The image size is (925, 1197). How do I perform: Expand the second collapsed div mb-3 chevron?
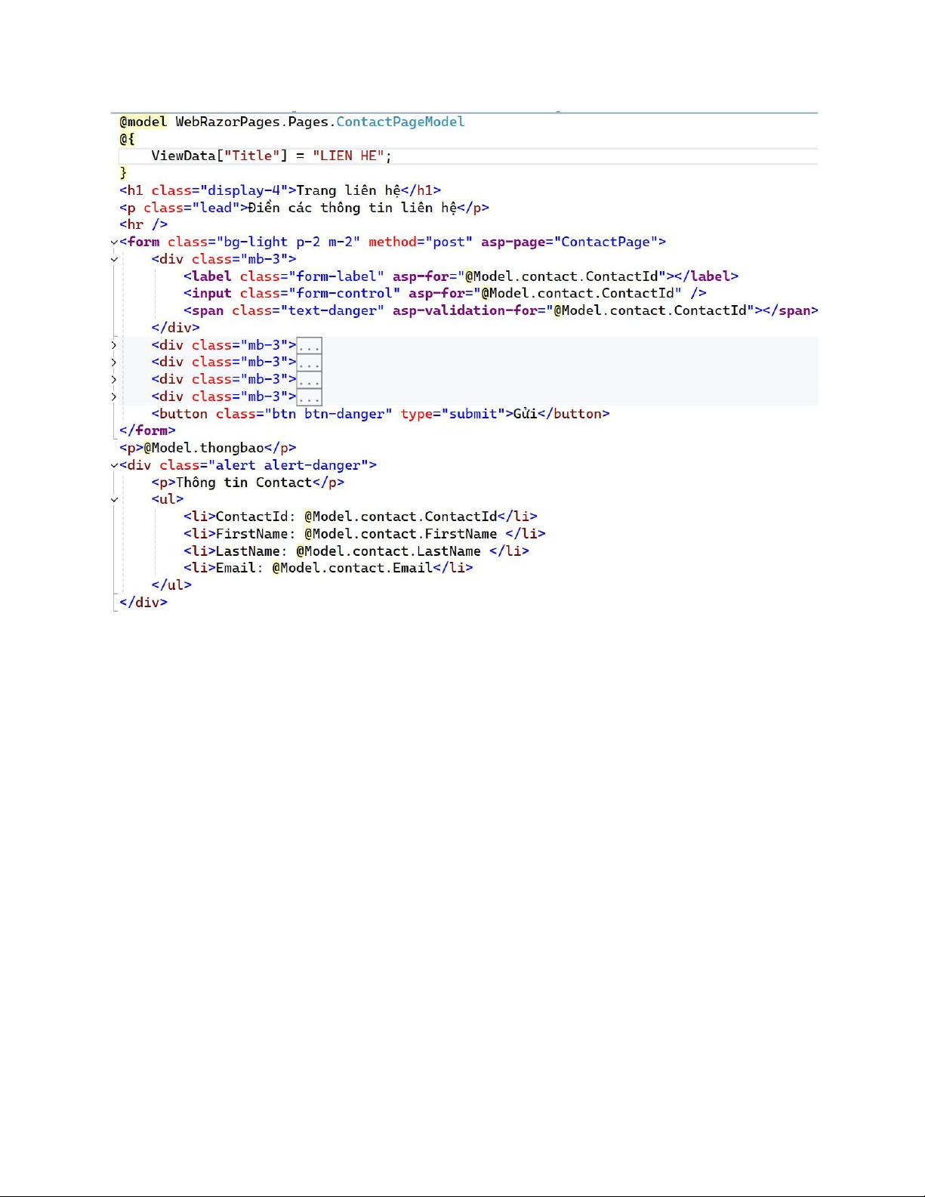click(x=114, y=362)
